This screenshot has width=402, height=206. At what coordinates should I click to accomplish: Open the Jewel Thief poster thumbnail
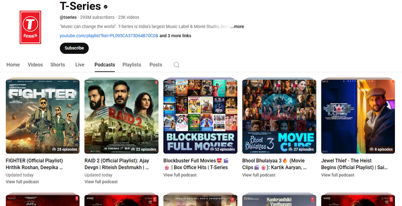coord(358,116)
